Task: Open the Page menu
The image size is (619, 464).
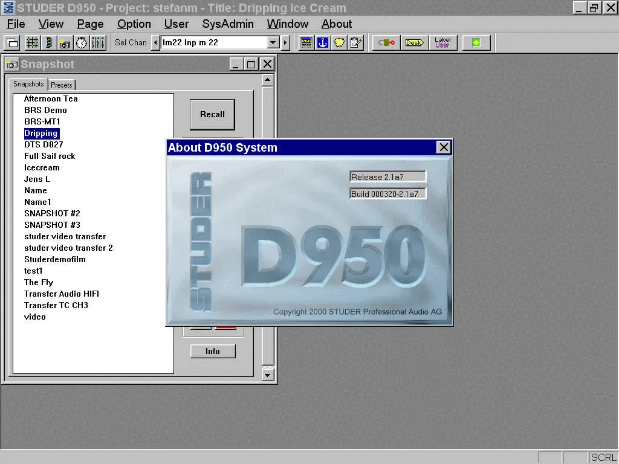Action: (x=90, y=24)
